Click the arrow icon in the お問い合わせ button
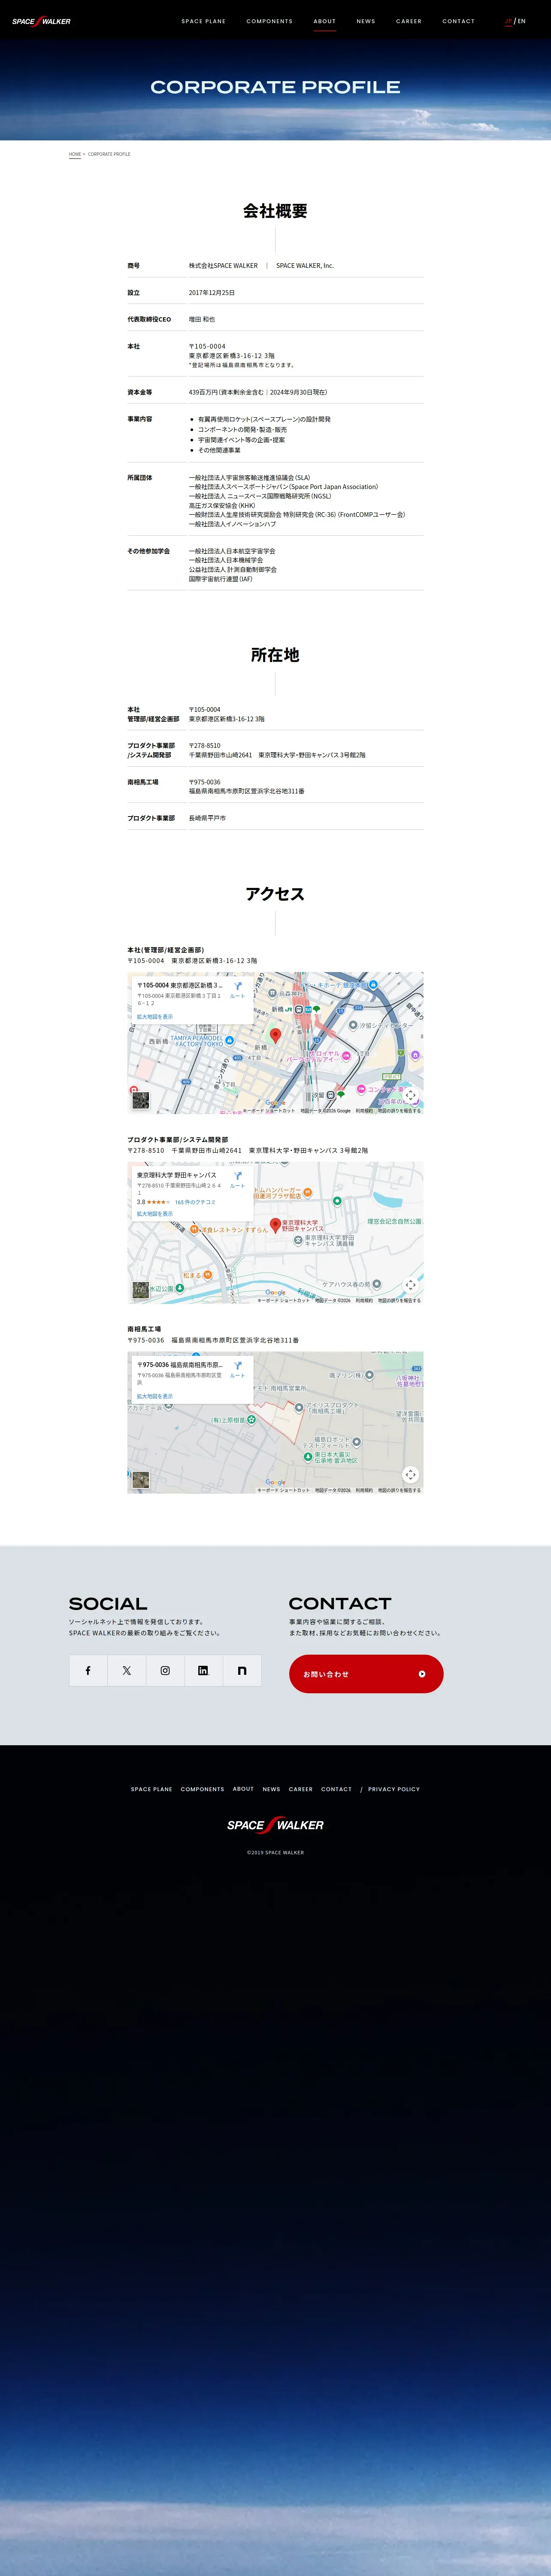 pos(422,1674)
